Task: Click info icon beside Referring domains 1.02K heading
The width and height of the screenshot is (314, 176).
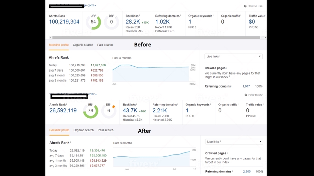Action: [x=180, y=16]
